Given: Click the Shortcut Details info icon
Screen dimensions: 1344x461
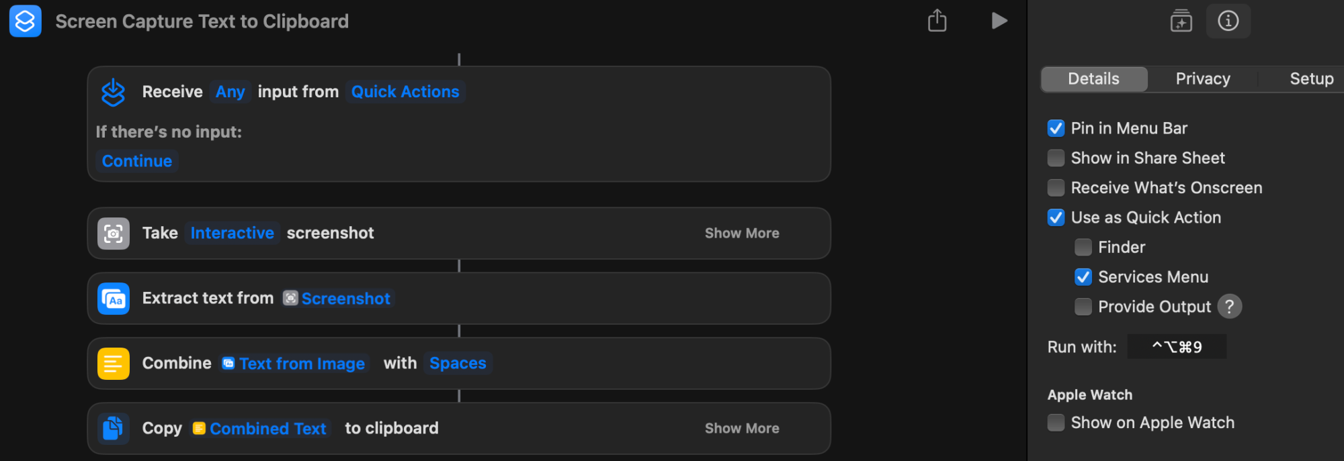Looking at the screenshot, I should point(1228,21).
